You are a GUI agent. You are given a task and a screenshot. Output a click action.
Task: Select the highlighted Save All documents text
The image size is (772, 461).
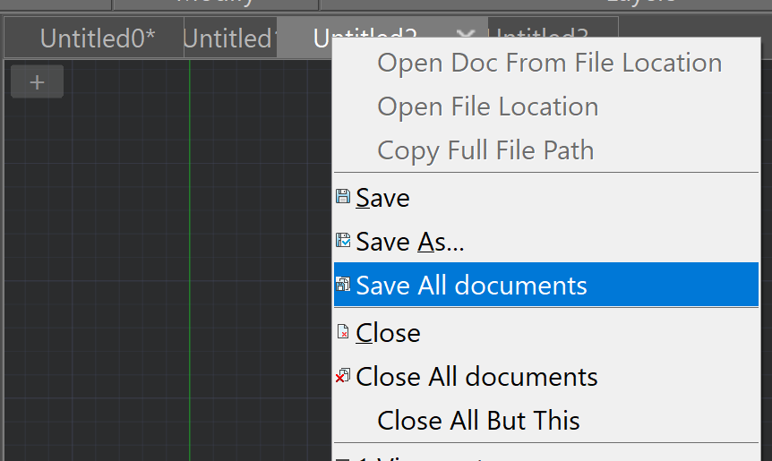tap(471, 286)
